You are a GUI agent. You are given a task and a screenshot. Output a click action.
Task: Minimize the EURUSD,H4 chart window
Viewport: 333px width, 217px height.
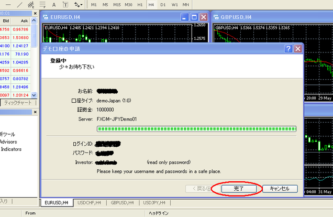184,17
